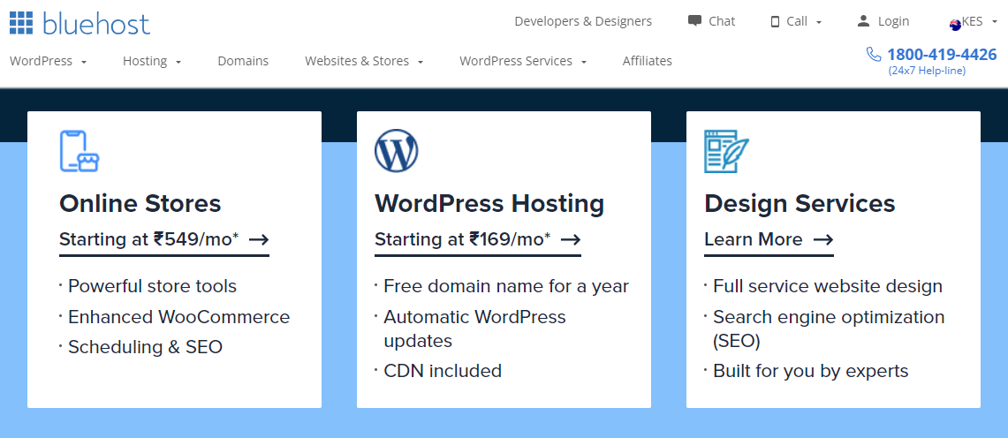This screenshot has height=438, width=1008.
Task: Start a Chat session
Action: pos(712,21)
